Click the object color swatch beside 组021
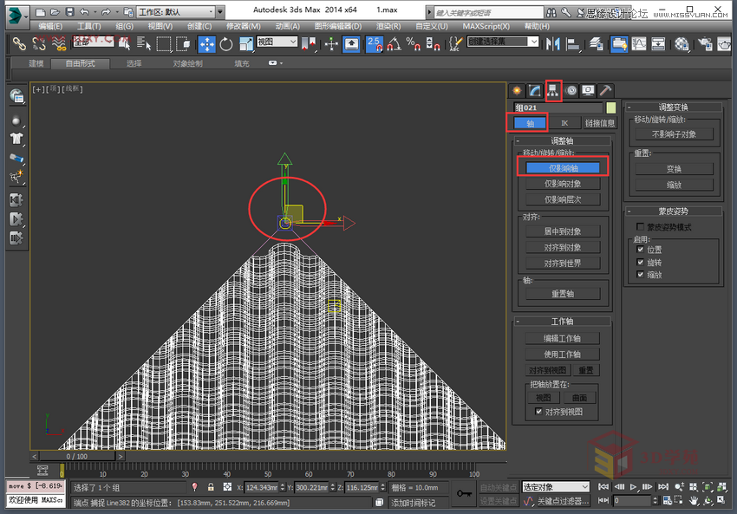 coord(610,107)
